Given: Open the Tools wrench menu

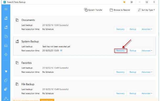Looking at the screenshot, I should click(6, 99).
